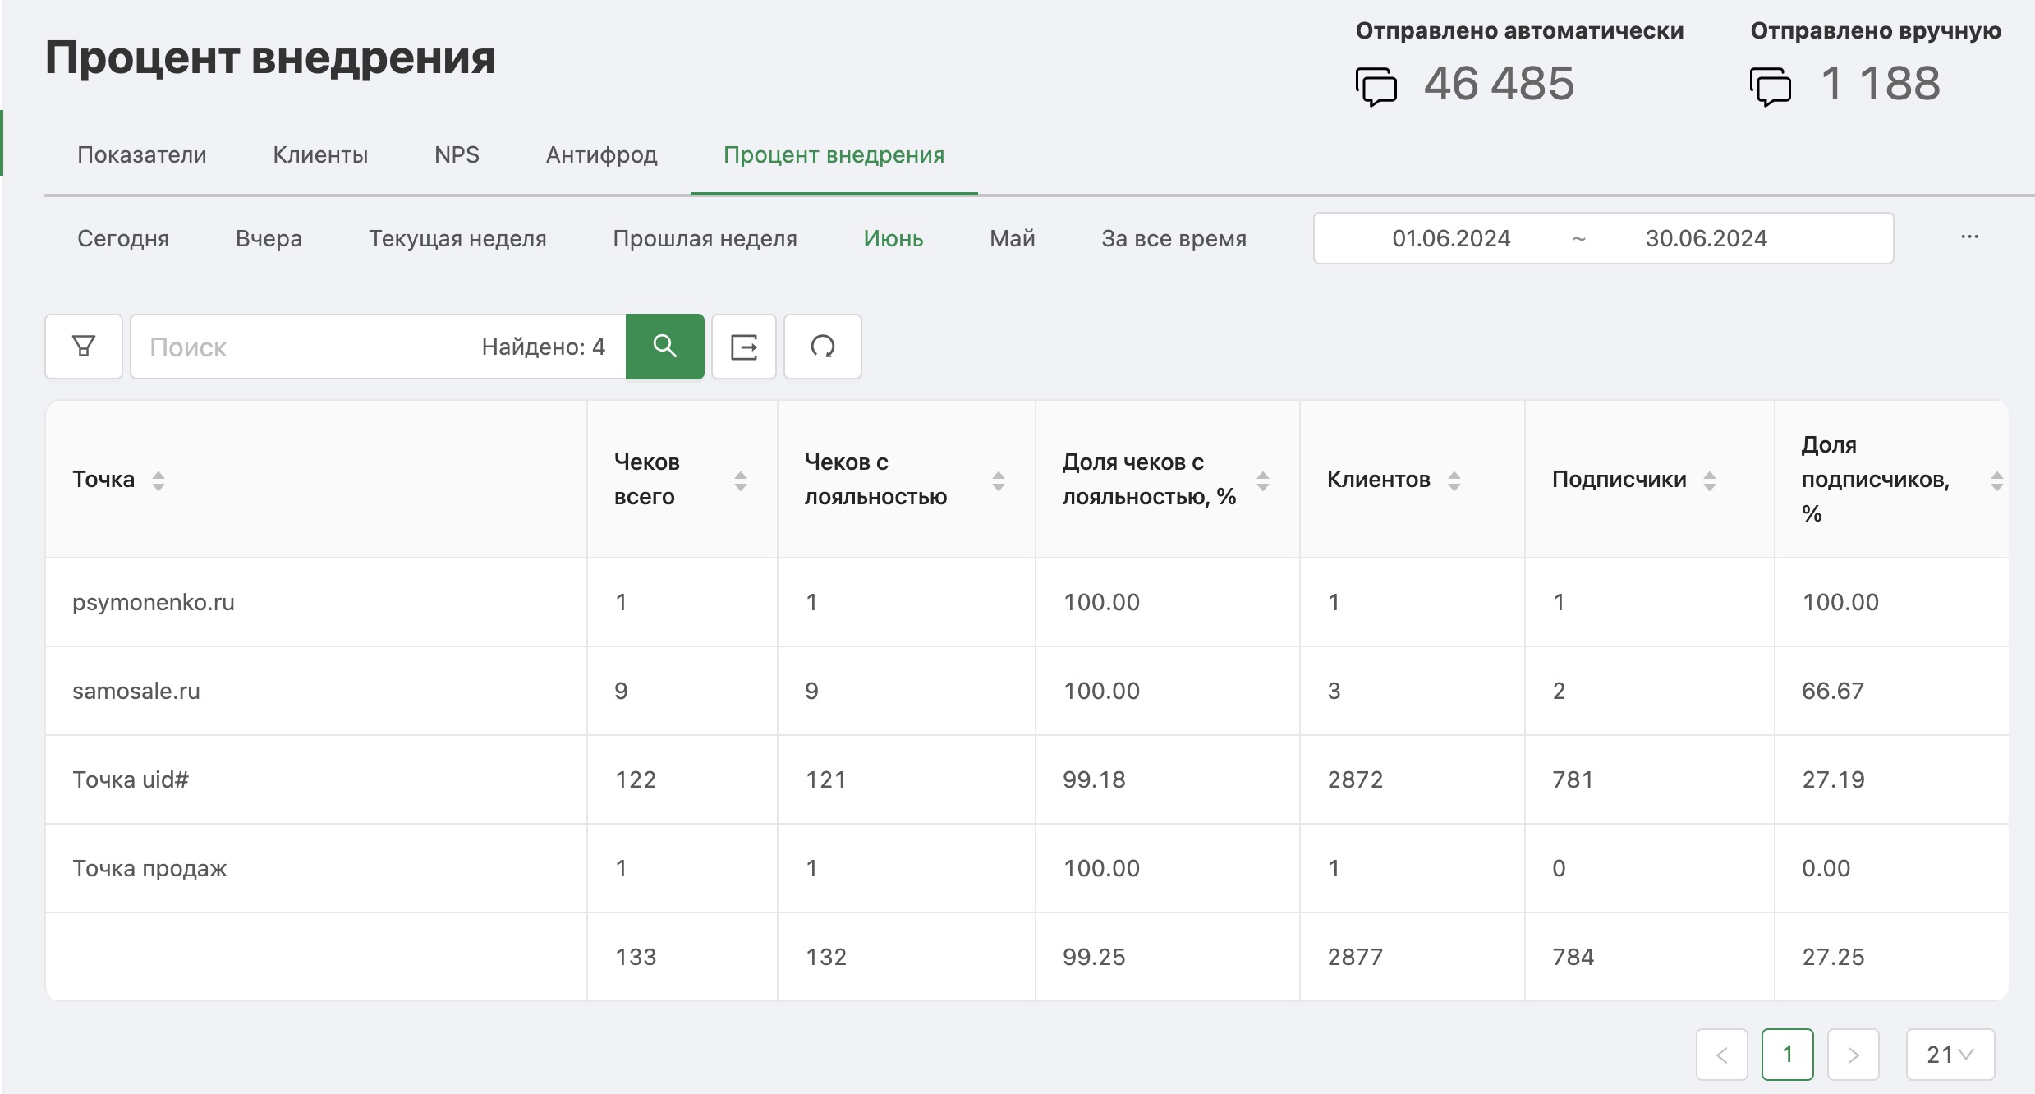Open the end date 30.06.2024 picker
The image size is (2035, 1094).
coord(1706,238)
